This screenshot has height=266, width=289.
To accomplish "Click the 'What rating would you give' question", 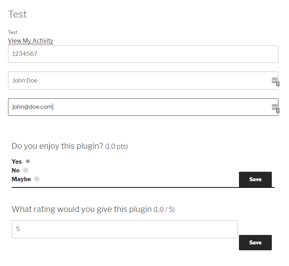I will point(81,209).
